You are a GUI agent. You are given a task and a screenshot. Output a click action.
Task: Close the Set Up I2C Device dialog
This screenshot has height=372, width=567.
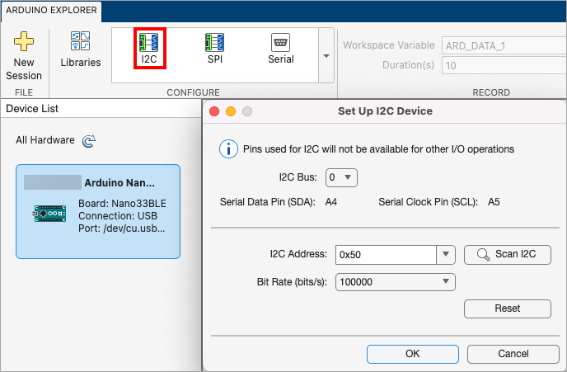click(214, 111)
